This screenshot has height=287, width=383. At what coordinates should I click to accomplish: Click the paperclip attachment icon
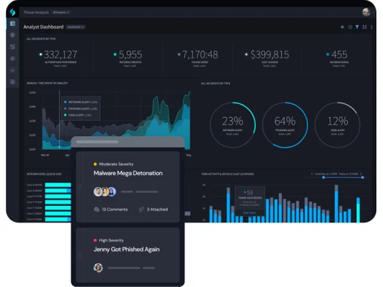(x=141, y=210)
